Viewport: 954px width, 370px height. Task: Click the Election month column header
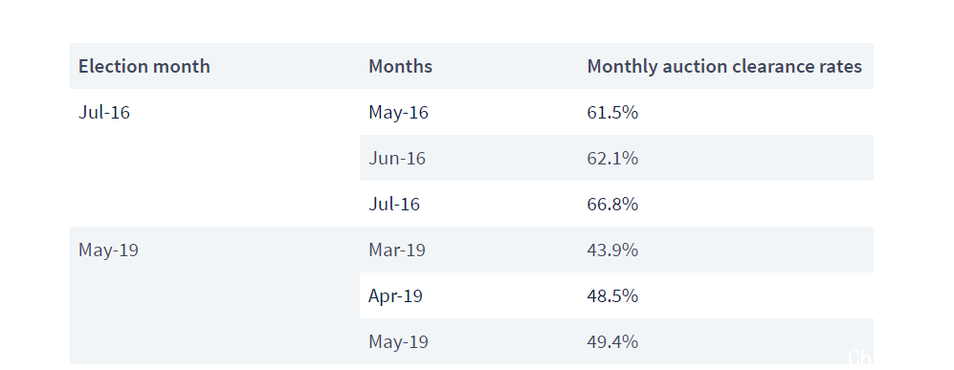point(144,66)
